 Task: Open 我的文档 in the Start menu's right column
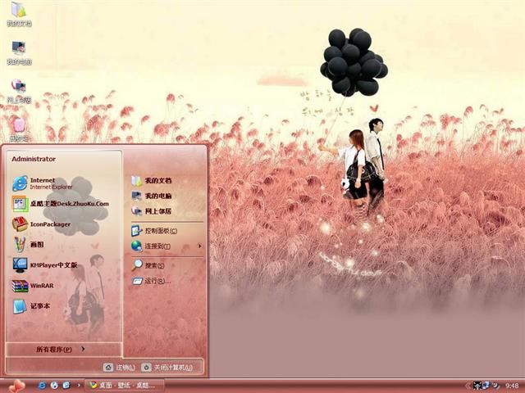pos(167,181)
